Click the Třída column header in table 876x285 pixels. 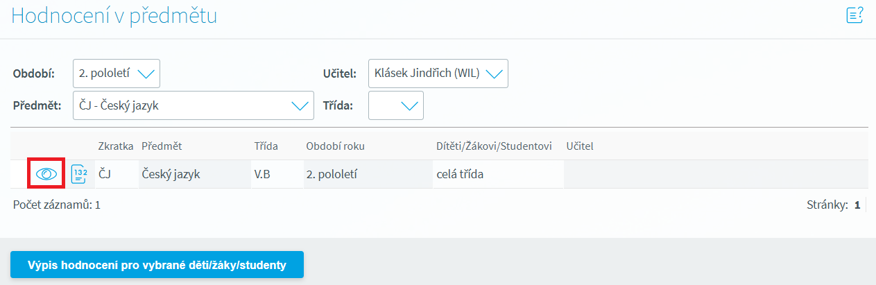(x=266, y=146)
